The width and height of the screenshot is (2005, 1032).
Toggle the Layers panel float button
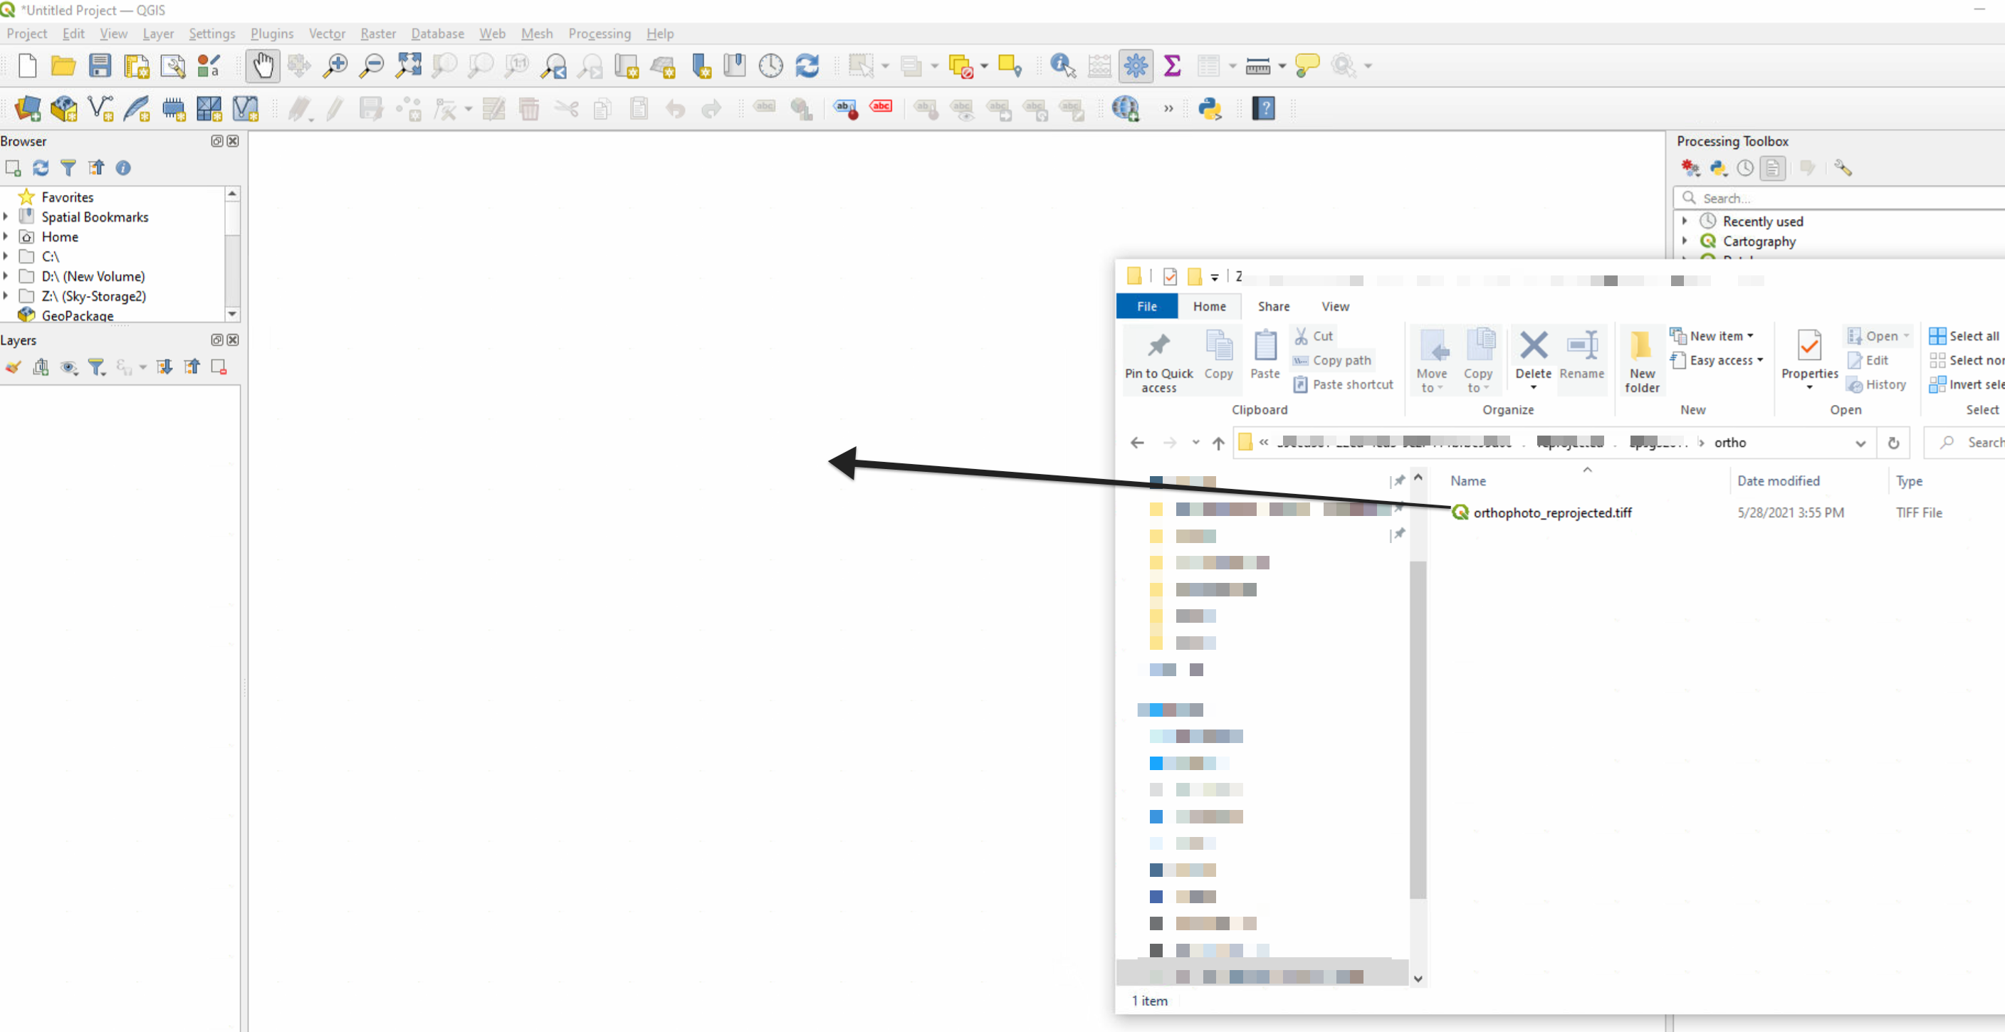[216, 340]
